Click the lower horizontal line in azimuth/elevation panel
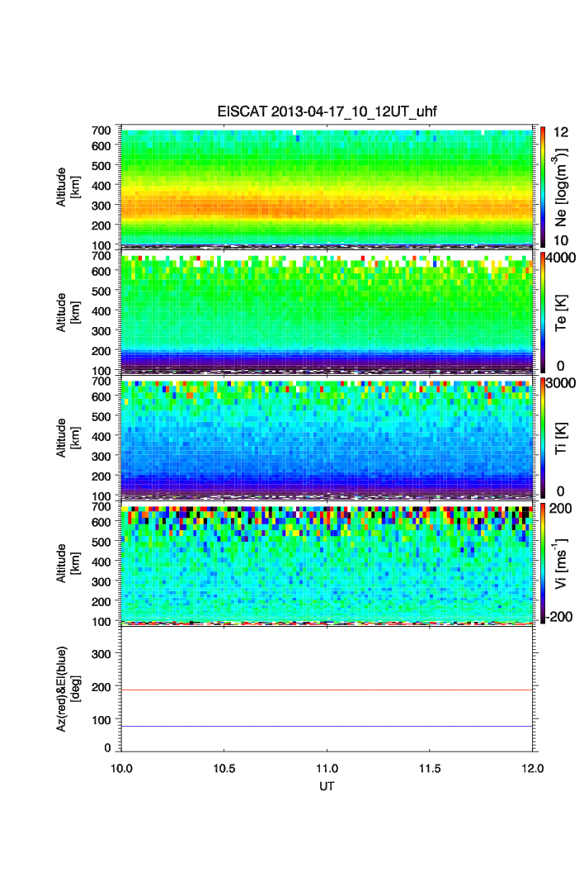 (x=327, y=726)
